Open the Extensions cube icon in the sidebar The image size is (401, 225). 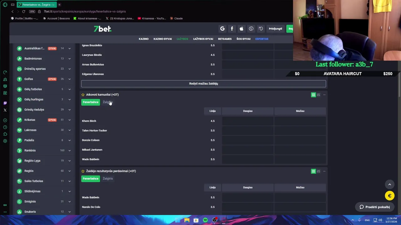tap(5, 134)
